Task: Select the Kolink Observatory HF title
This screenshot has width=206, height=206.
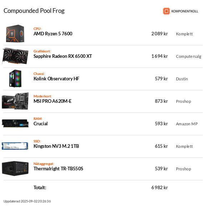Action: point(56,79)
